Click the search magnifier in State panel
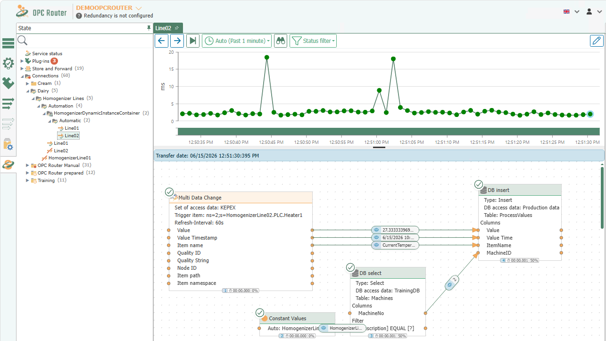 click(23, 41)
